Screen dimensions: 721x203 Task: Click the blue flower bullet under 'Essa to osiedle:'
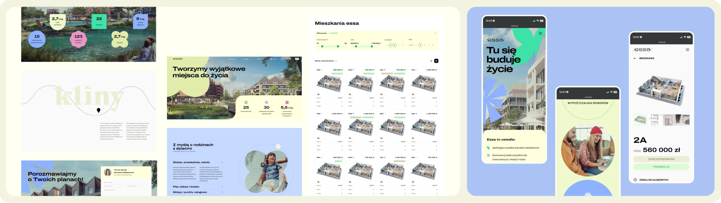click(488, 155)
